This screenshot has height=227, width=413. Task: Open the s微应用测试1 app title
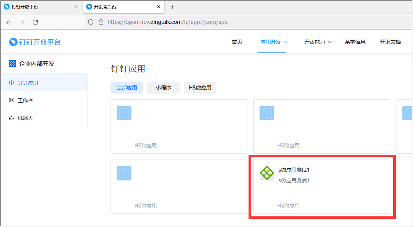click(x=294, y=170)
